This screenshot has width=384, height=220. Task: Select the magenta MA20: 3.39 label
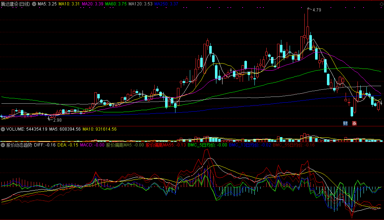[x=92, y=4]
